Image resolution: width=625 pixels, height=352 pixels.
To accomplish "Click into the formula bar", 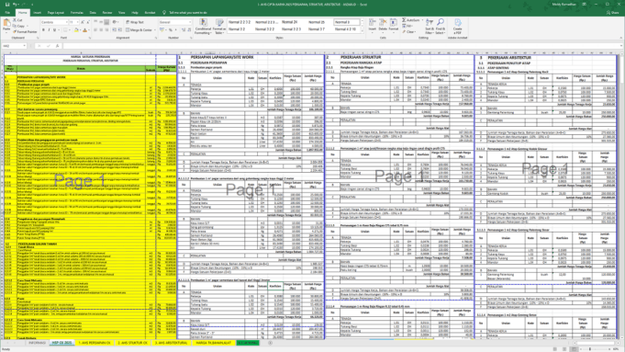I will 340,46.
